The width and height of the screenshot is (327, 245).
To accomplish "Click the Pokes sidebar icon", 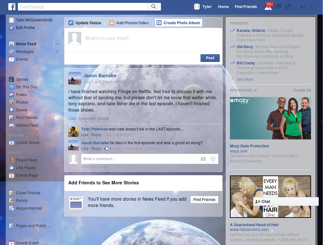I will pos(11,94).
